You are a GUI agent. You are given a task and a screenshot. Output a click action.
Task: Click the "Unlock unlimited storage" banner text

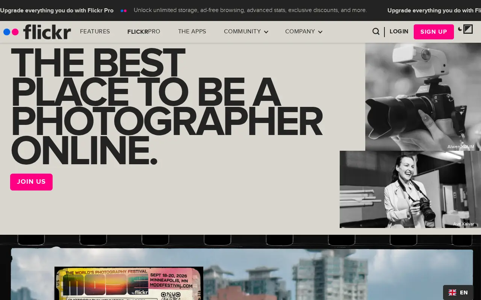tap(250, 10)
